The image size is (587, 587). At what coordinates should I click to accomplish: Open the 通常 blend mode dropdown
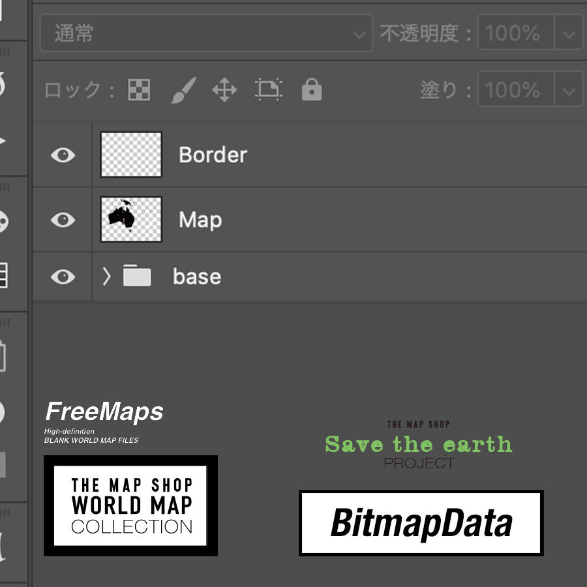pos(206,33)
